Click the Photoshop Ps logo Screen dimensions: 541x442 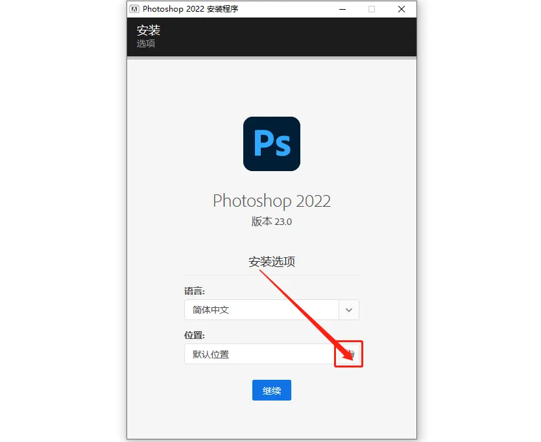(x=272, y=144)
